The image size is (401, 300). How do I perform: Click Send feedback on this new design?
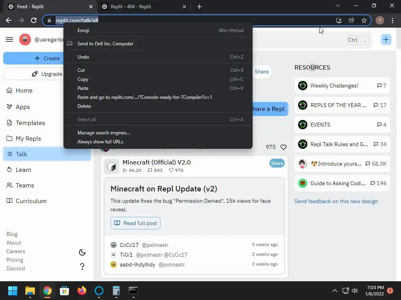pyautogui.click(x=336, y=201)
